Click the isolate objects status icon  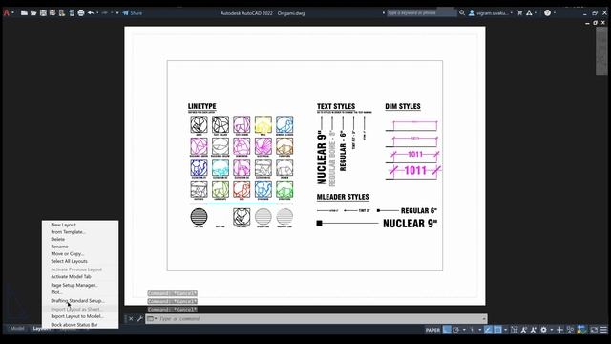coord(570,330)
